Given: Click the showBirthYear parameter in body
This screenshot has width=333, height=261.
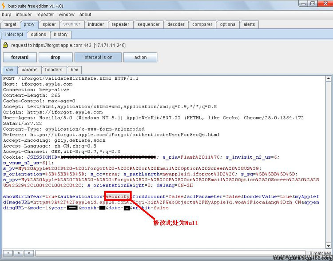Looking at the screenshot, I should click(23, 197).
